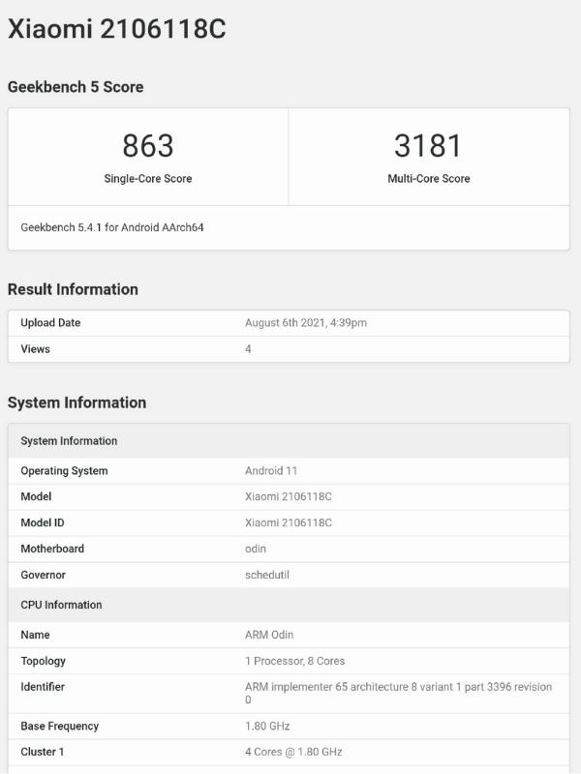Viewport: 581px width, 774px height.
Task: Click the CPU Information header row
Action: point(289,605)
